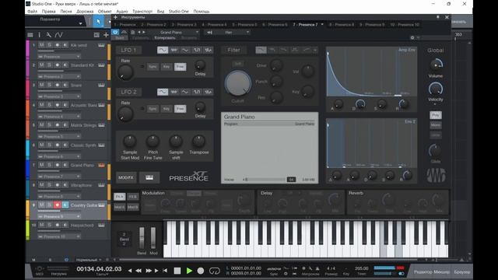The height and width of the screenshot is (280, 498).
Task: Arm record on Country Guitar track
Action: (57, 205)
